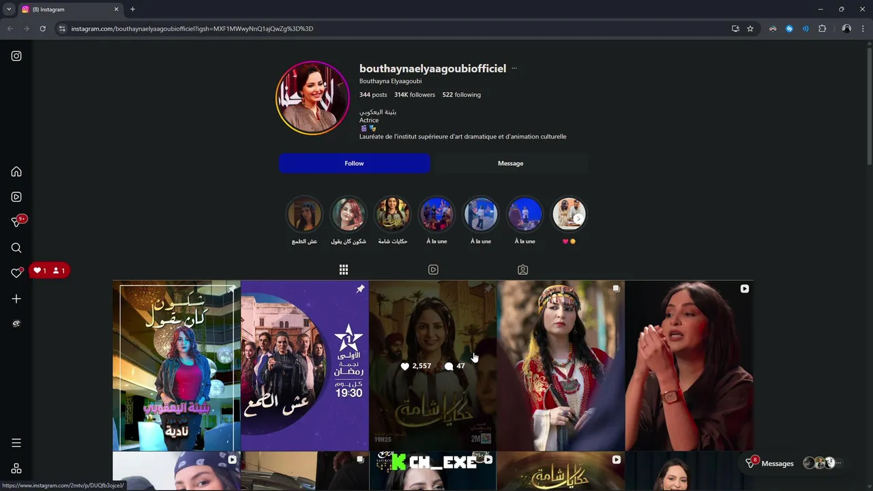
Task: Open a new browser tab
Action: (132, 10)
